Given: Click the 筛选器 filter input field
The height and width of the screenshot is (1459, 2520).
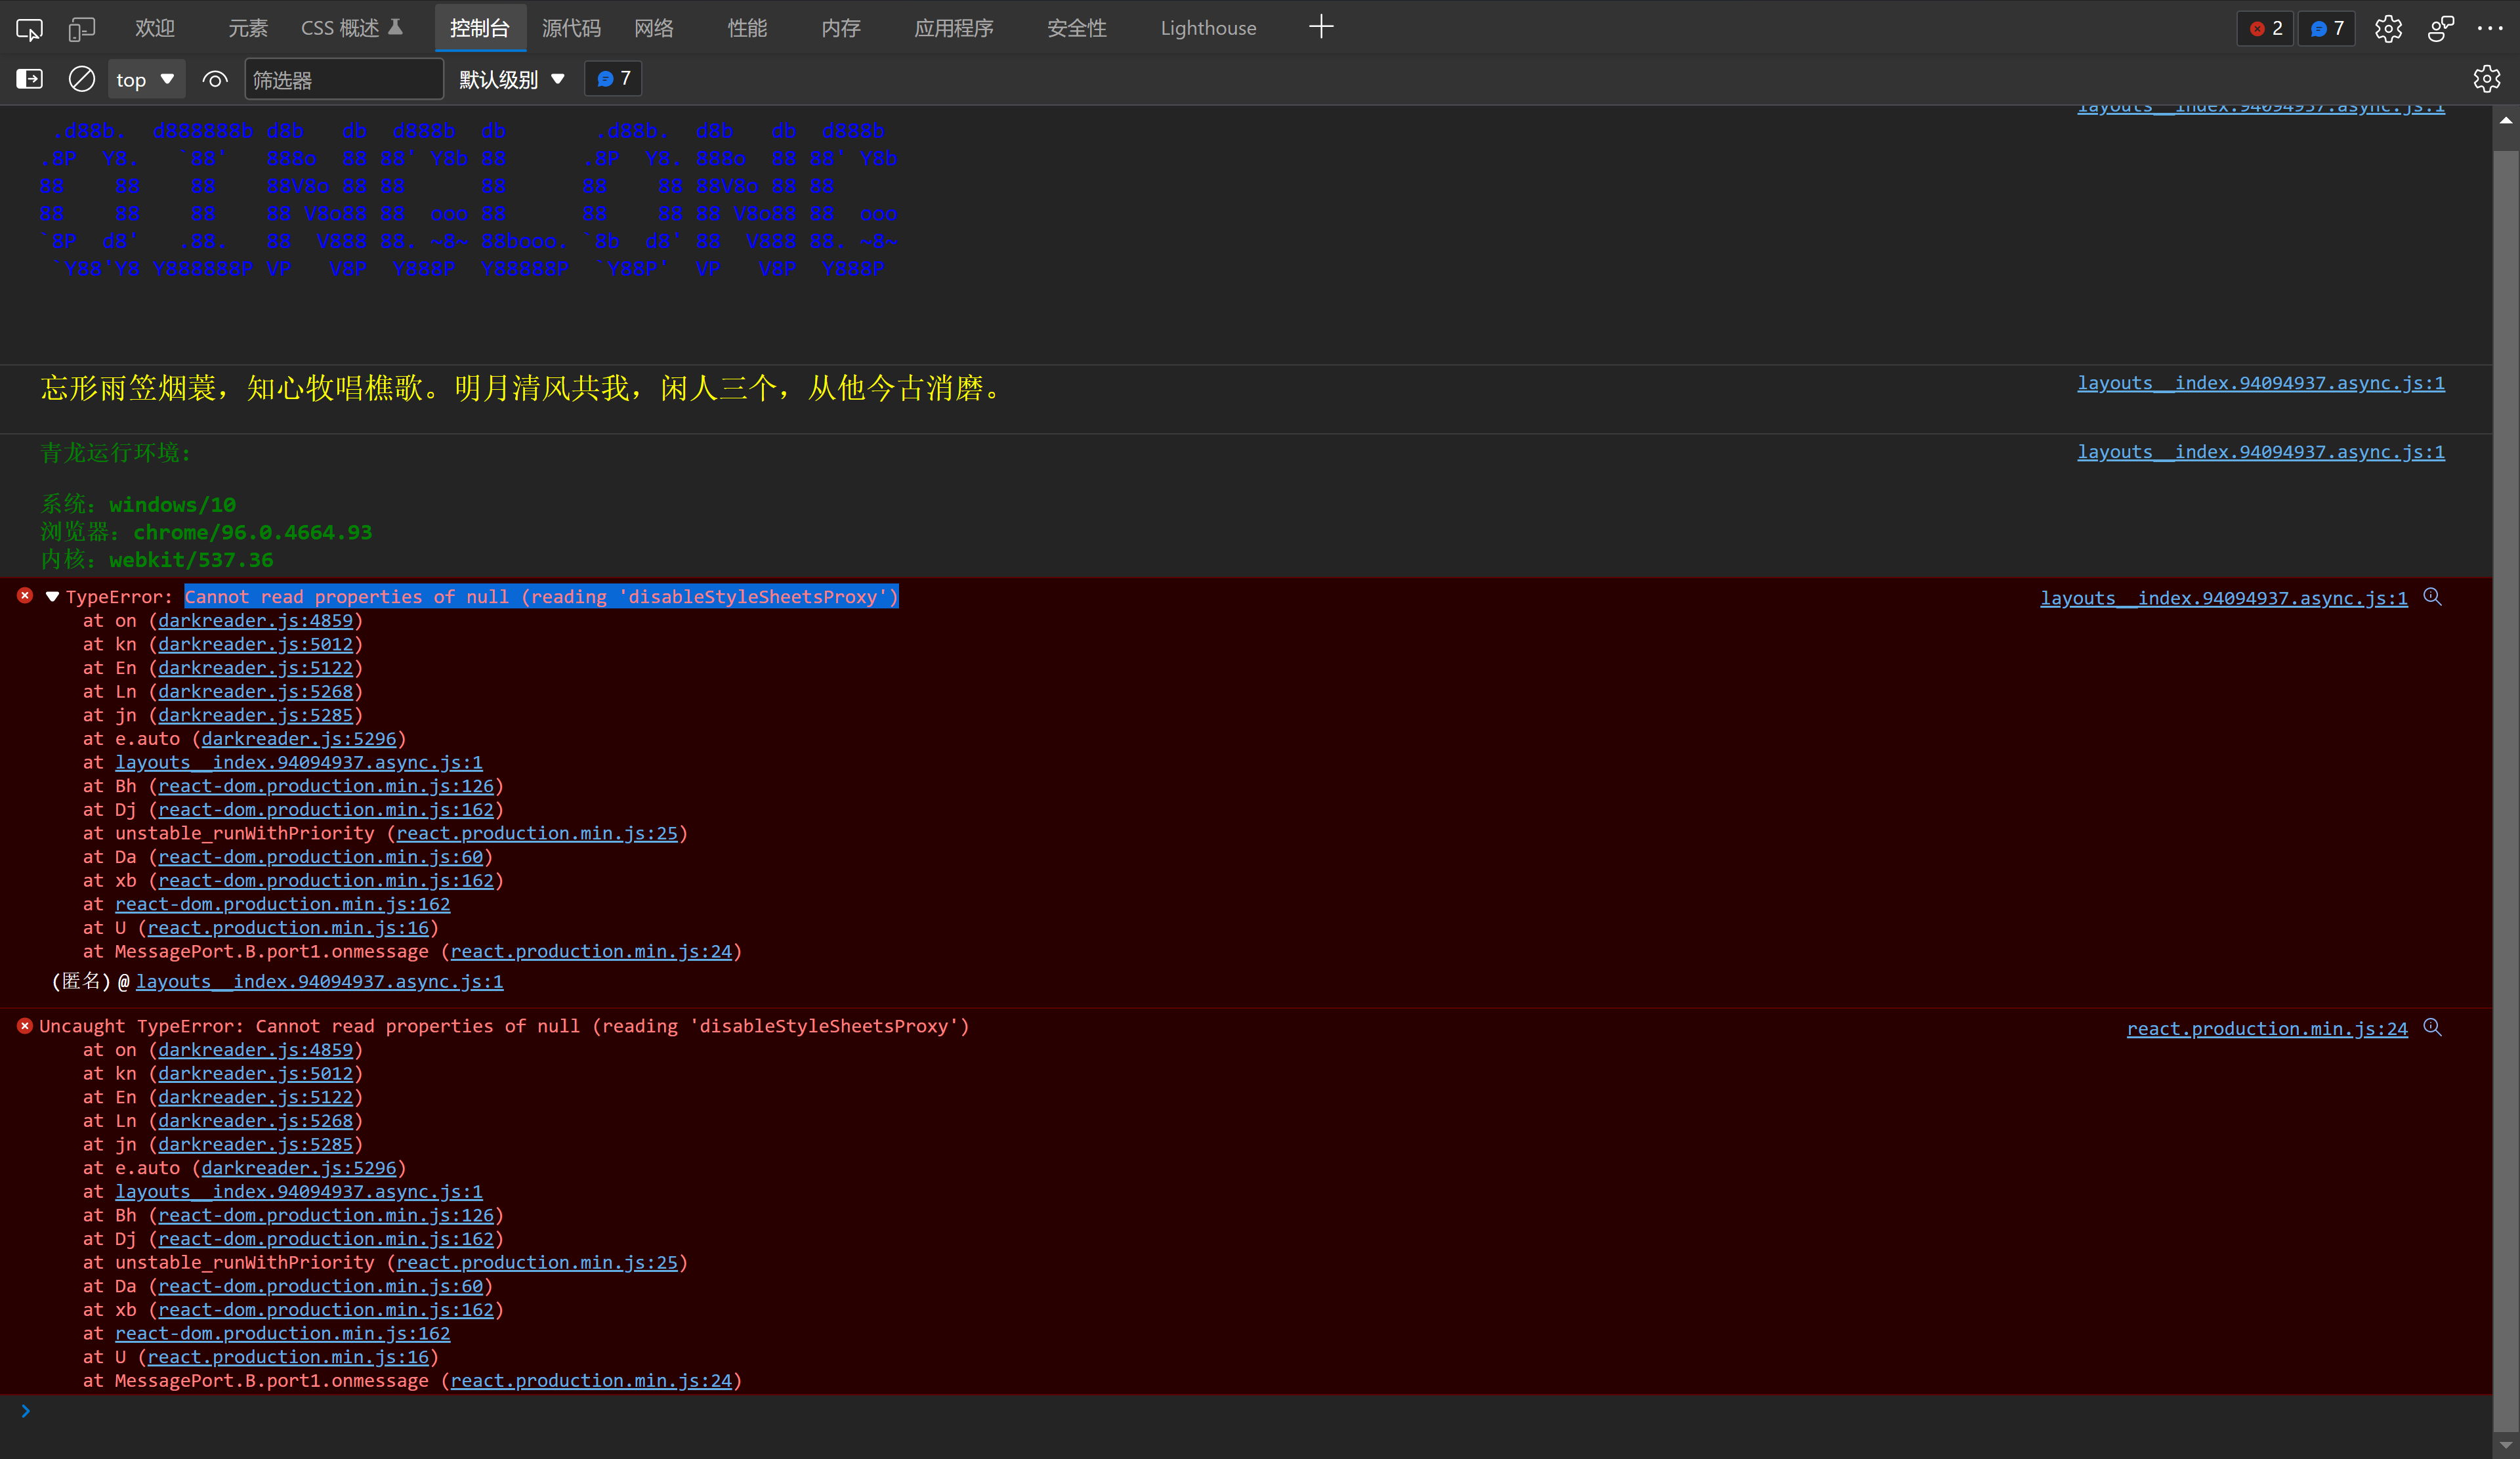Looking at the screenshot, I should point(344,78).
